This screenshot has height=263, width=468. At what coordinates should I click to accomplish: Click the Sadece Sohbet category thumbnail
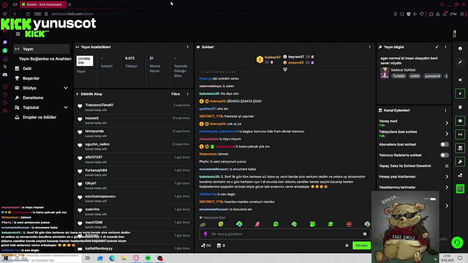coord(385,73)
